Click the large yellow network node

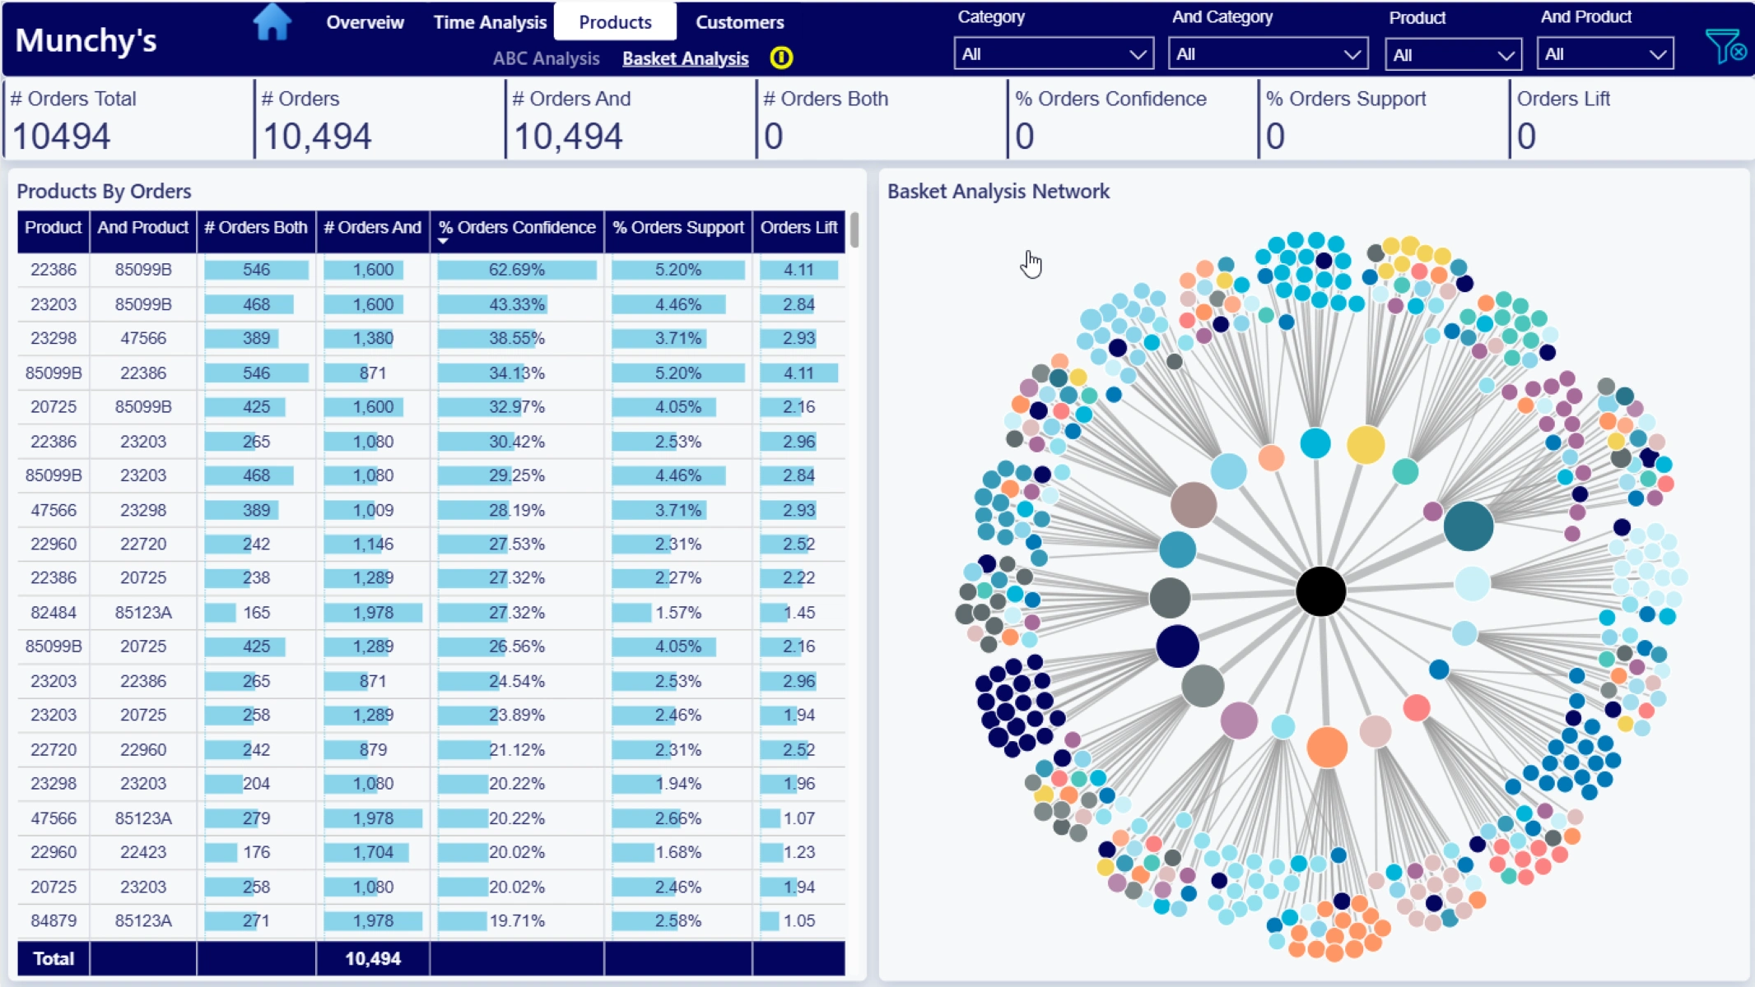tap(1365, 444)
